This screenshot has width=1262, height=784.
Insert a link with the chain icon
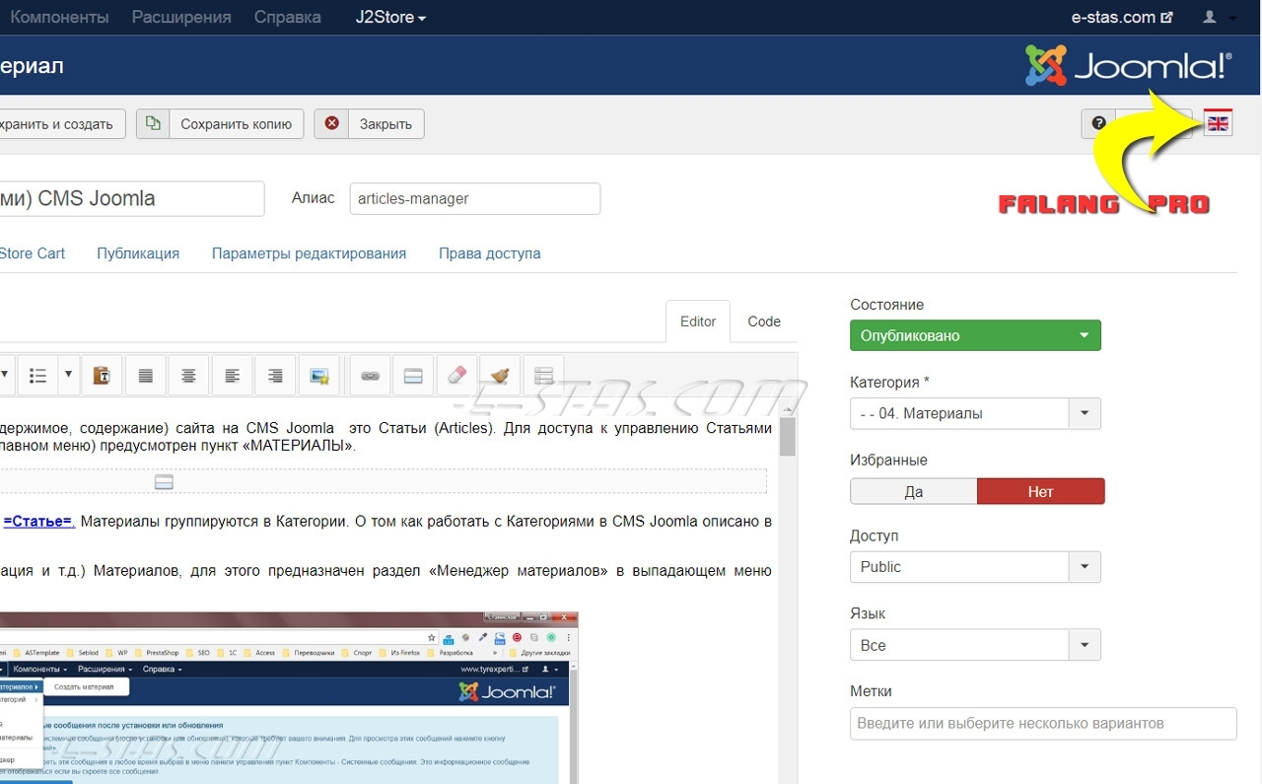370,376
